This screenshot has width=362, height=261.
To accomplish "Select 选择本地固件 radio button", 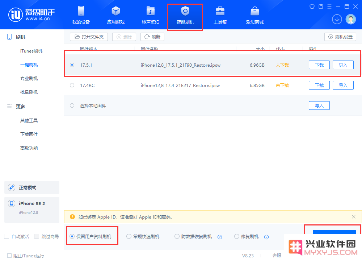I will tap(72, 105).
